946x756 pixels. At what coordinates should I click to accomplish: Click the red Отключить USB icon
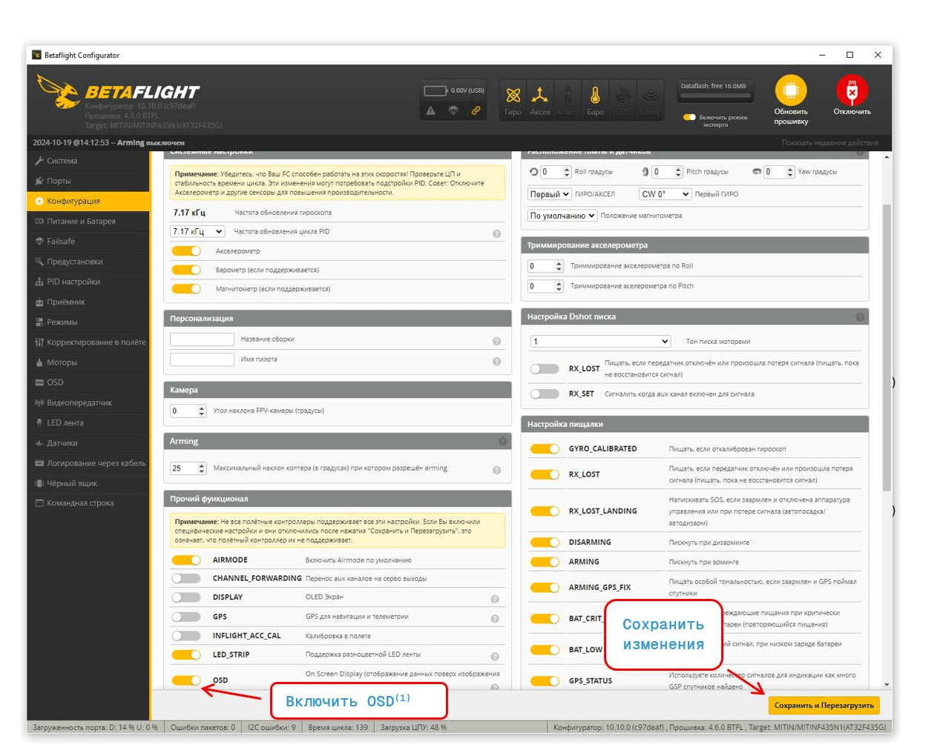(852, 90)
